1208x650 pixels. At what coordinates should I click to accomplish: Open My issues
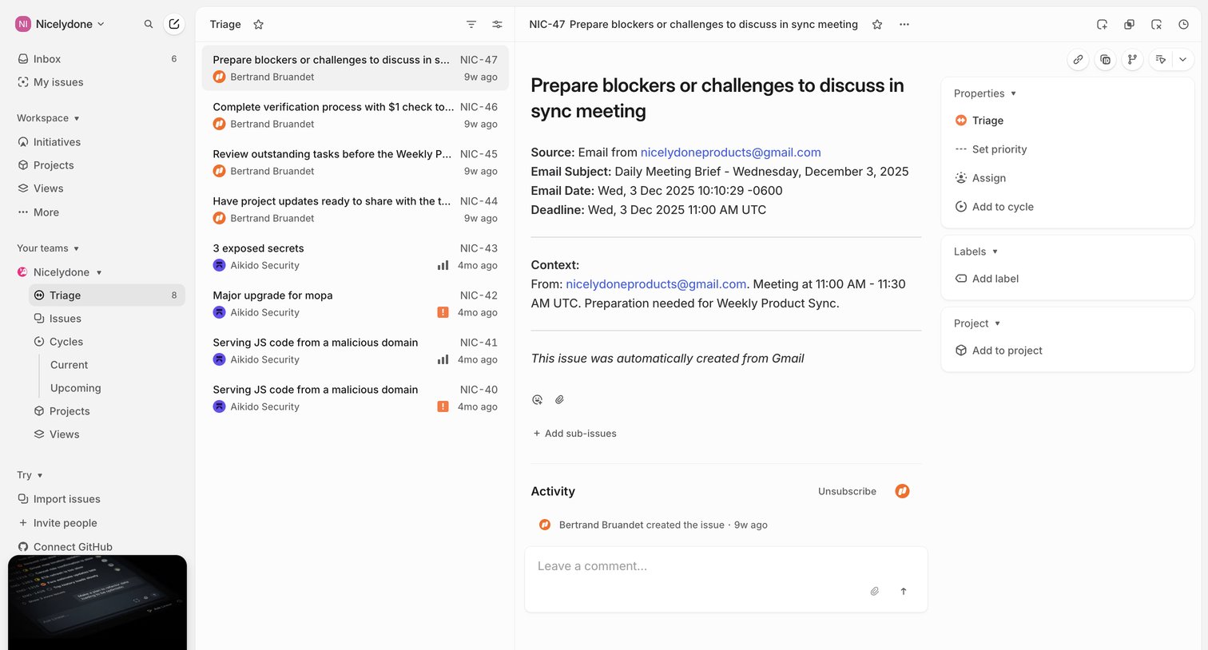click(x=97, y=82)
